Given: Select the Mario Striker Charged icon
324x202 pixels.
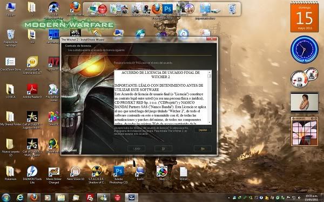Looking at the screenshot, I should tap(54, 175).
